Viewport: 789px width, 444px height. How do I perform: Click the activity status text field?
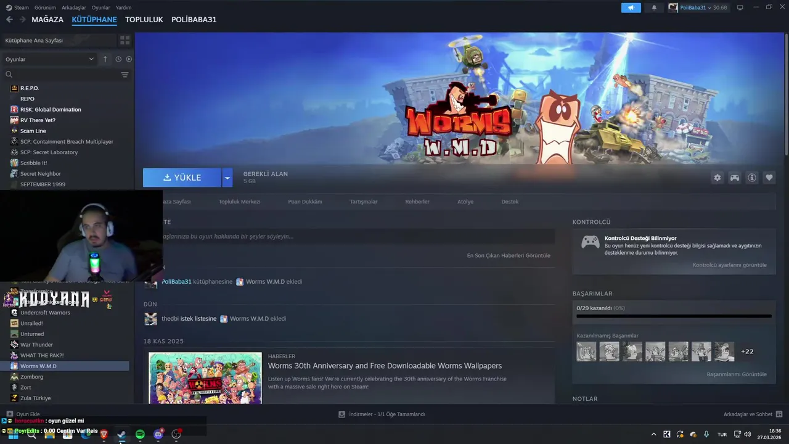click(358, 236)
